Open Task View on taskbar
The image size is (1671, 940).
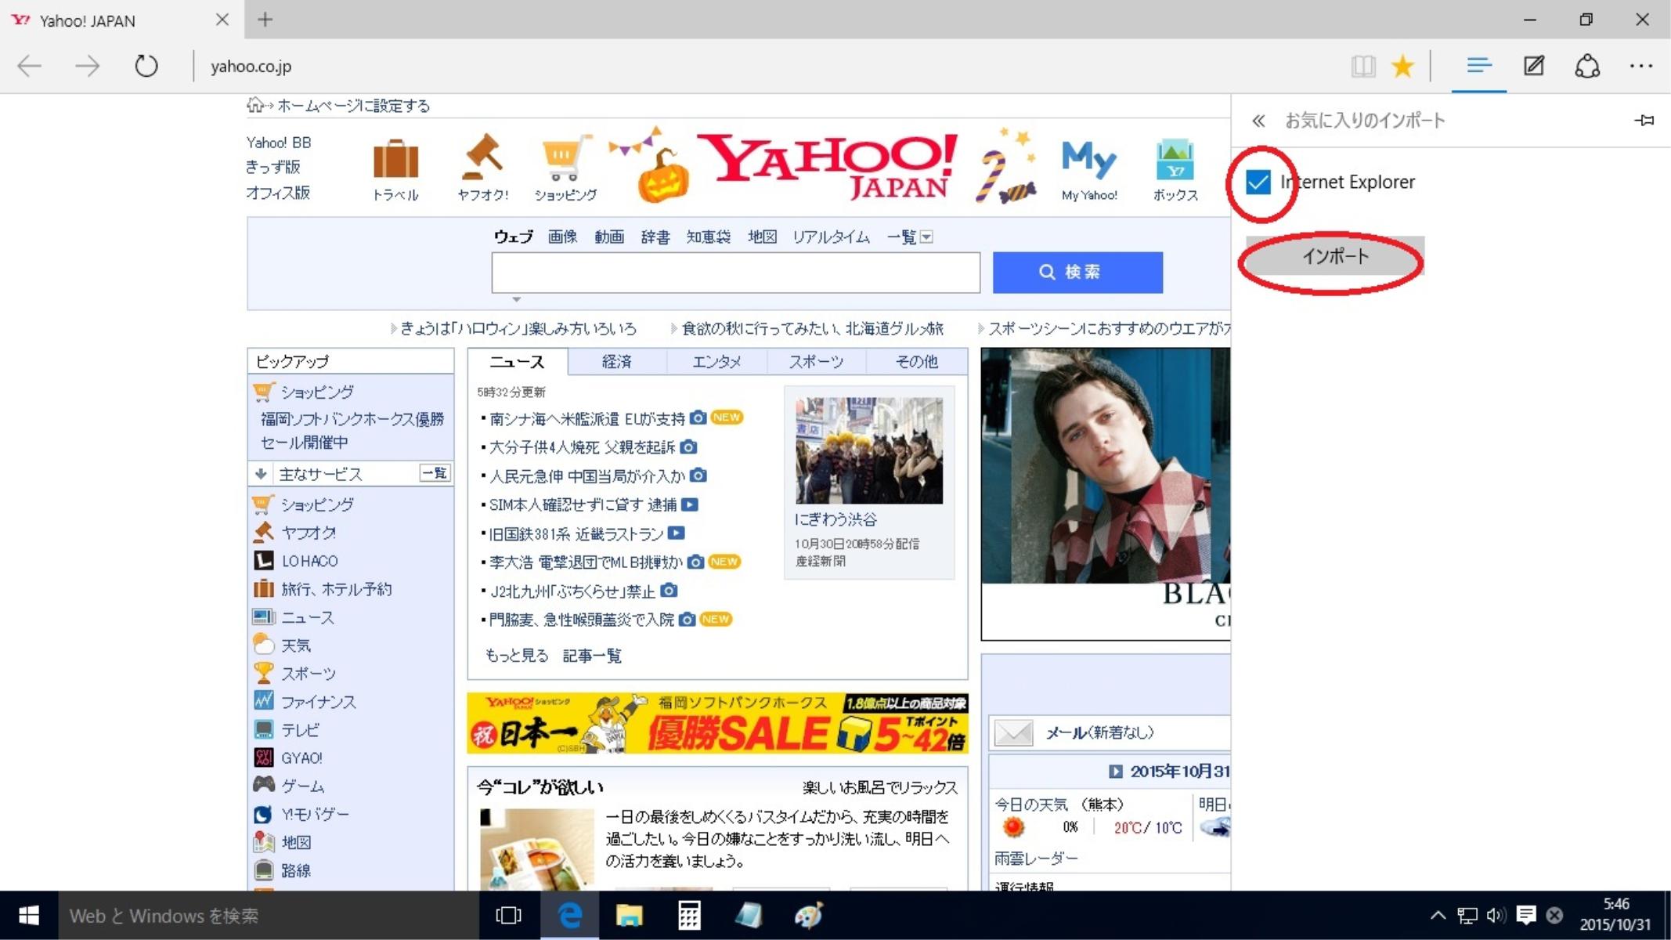pyautogui.click(x=508, y=915)
